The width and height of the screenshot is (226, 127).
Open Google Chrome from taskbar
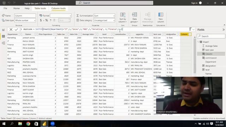[28, 124]
